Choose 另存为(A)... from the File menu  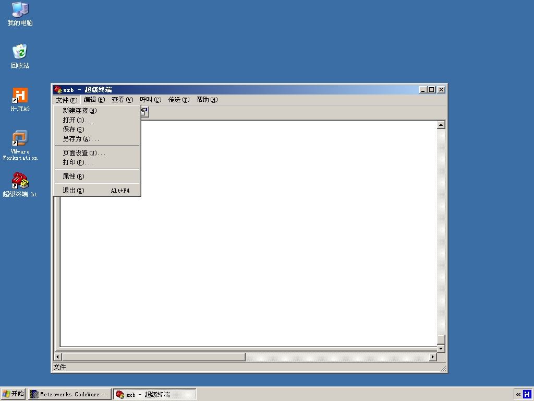click(x=97, y=139)
